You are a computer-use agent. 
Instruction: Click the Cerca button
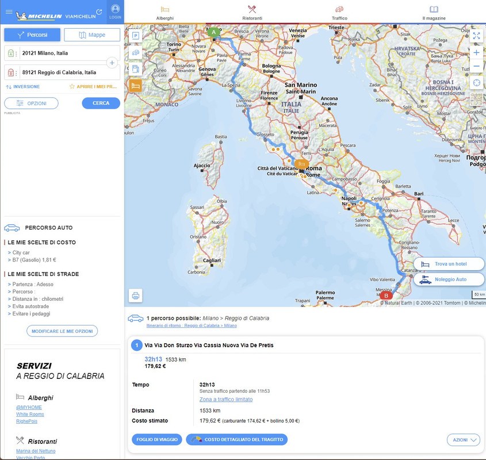[x=101, y=103]
